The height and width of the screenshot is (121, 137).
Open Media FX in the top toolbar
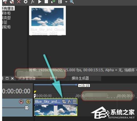tap(32, 2)
